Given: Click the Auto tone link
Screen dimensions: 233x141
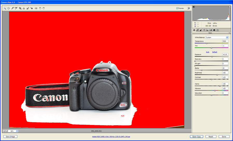Looking at the screenshot, I should click(x=208, y=52).
